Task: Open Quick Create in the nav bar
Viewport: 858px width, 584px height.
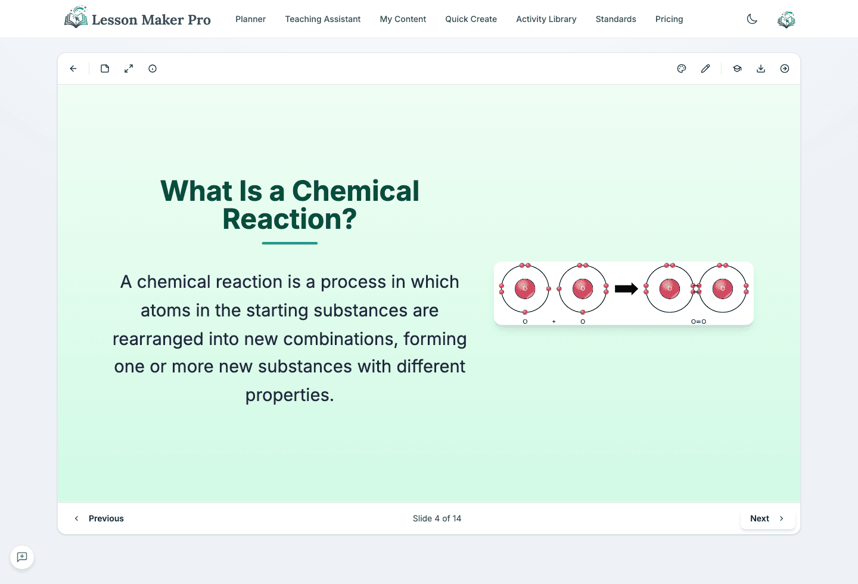Action: pos(471,19)
